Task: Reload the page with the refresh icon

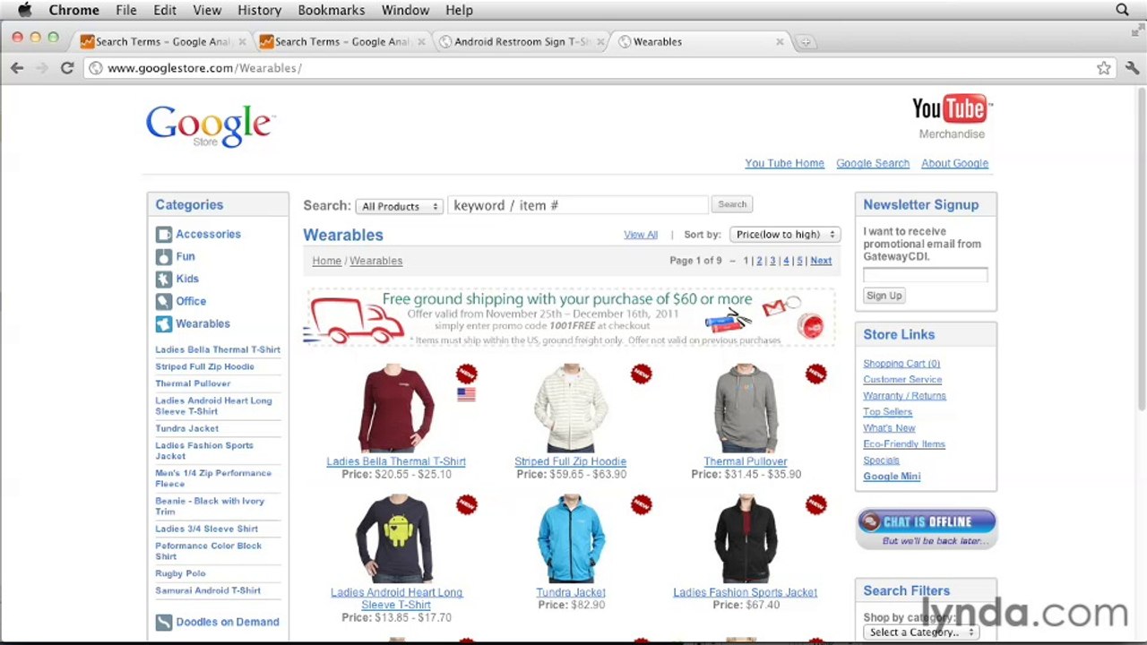Action: [x=66, y=68]
